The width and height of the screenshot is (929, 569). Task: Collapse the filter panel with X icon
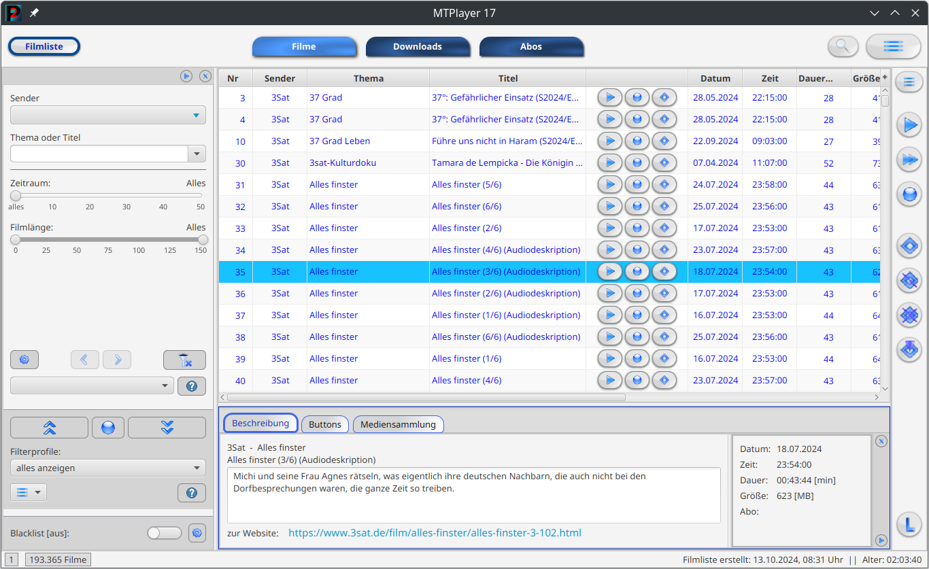point(205,76)
